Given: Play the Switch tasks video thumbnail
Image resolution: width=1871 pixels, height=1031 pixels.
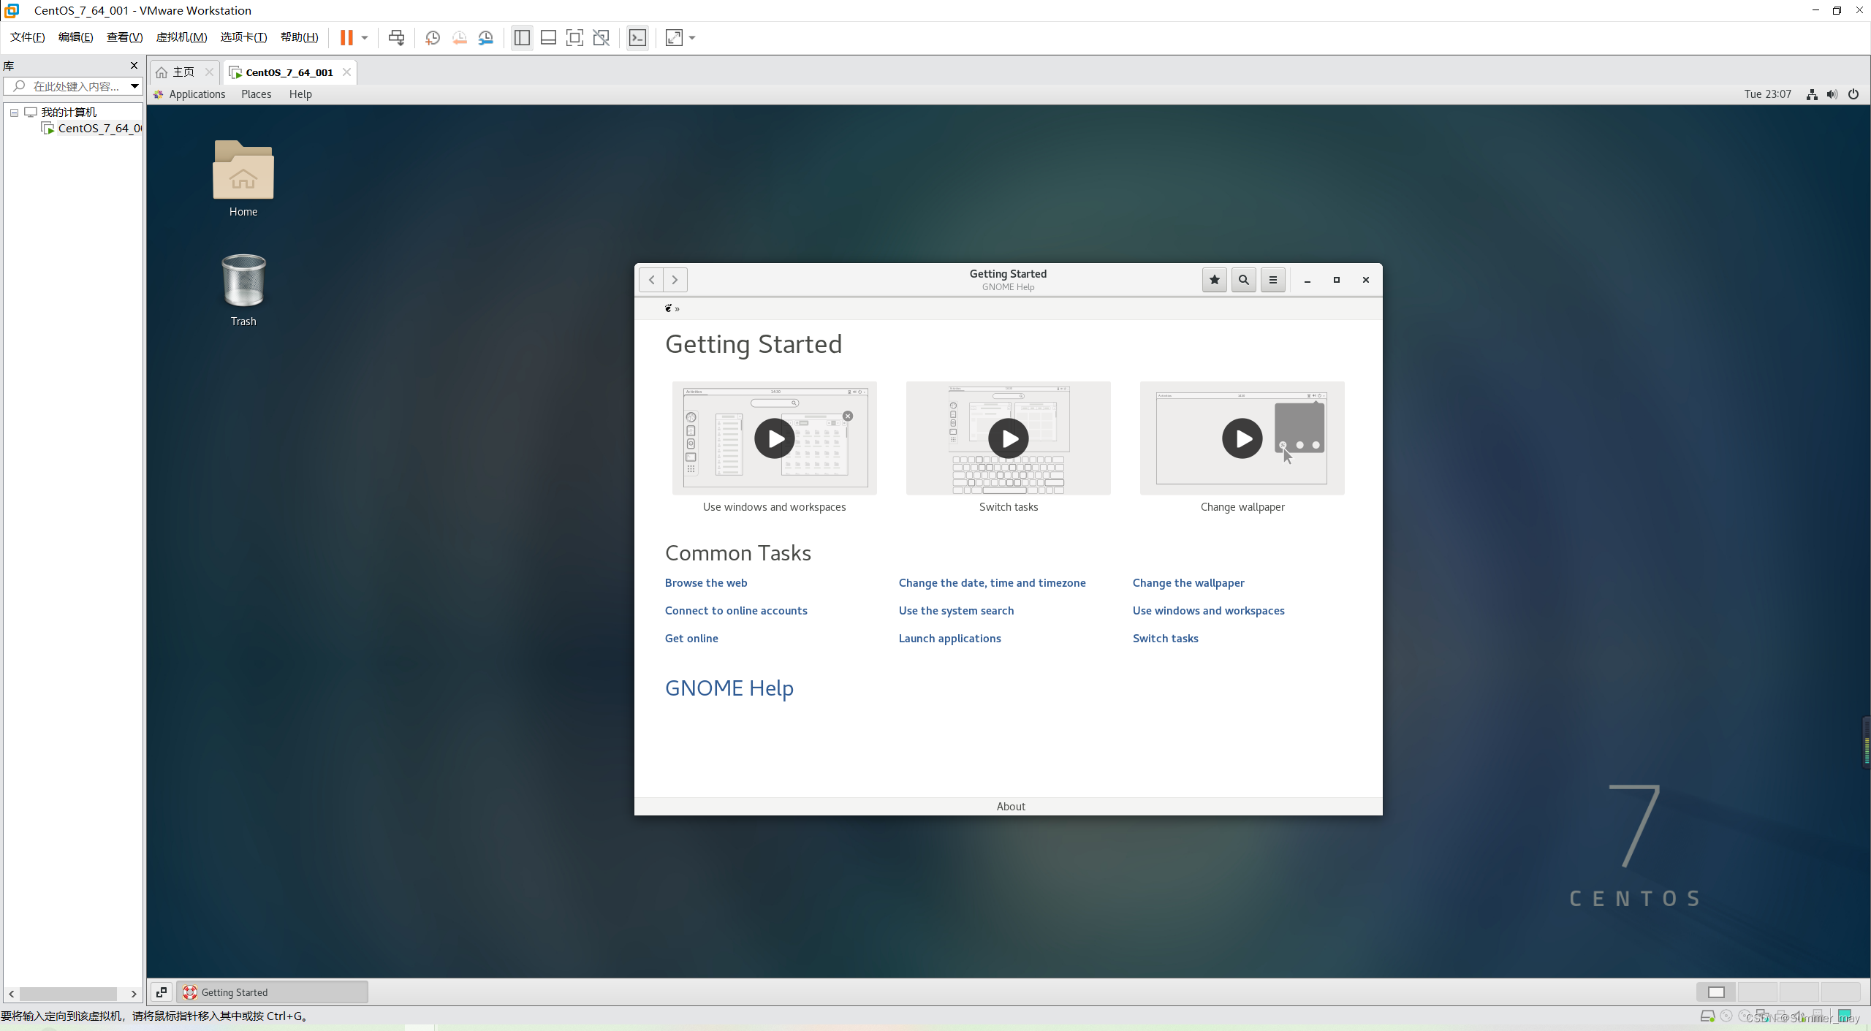Looking at the screenshot, I should [1008, 438].
